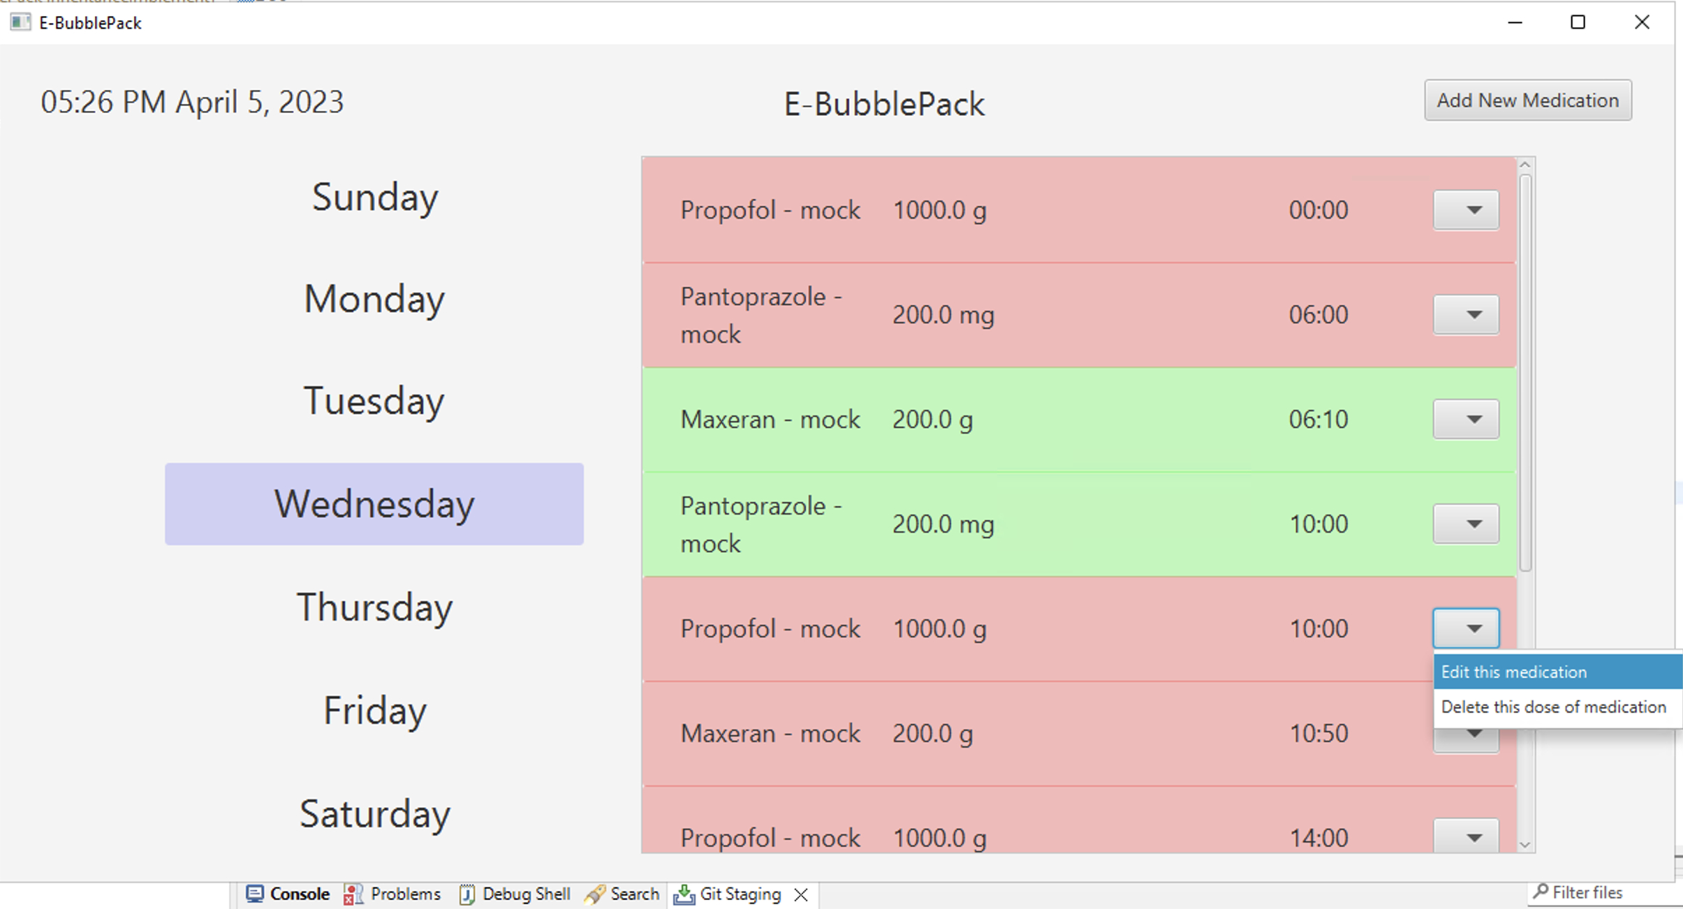1683x909 pixels.
Task: Select Thursday in the day list
Action: (374, 606)
